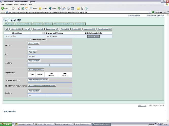Open the .LRN Project Central link
This screenshot has width=169, height=126.
tap(156, 105)
